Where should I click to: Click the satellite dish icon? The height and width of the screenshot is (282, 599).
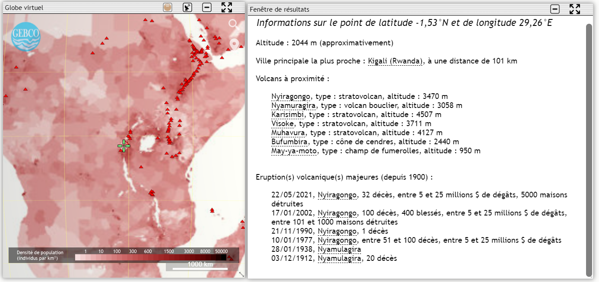click(187, 7)
